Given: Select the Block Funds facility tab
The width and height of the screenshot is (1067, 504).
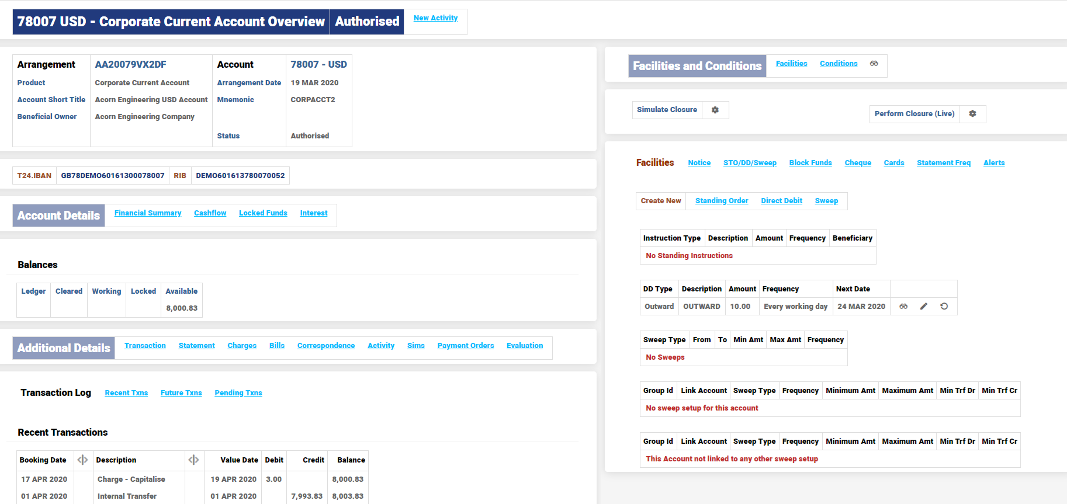Looking at the screenshot, I should click(x=810, y=163).
